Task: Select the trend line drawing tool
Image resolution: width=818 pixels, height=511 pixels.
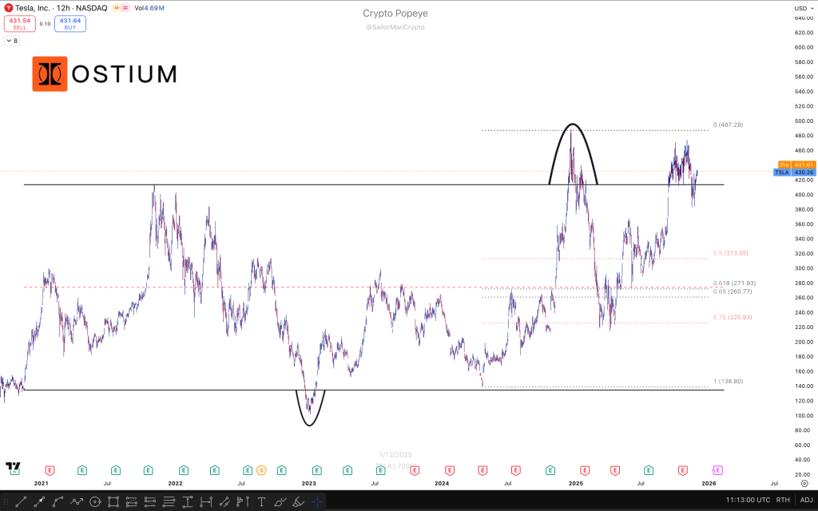Action: (22, 501)
